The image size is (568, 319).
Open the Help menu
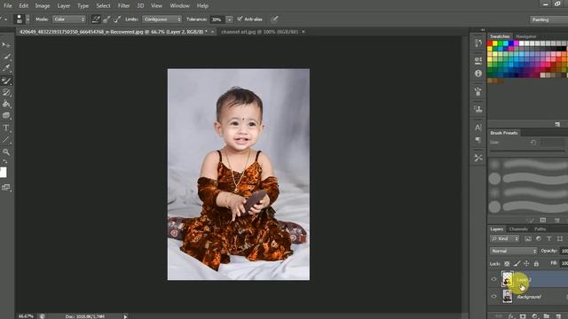pos(202,6)
